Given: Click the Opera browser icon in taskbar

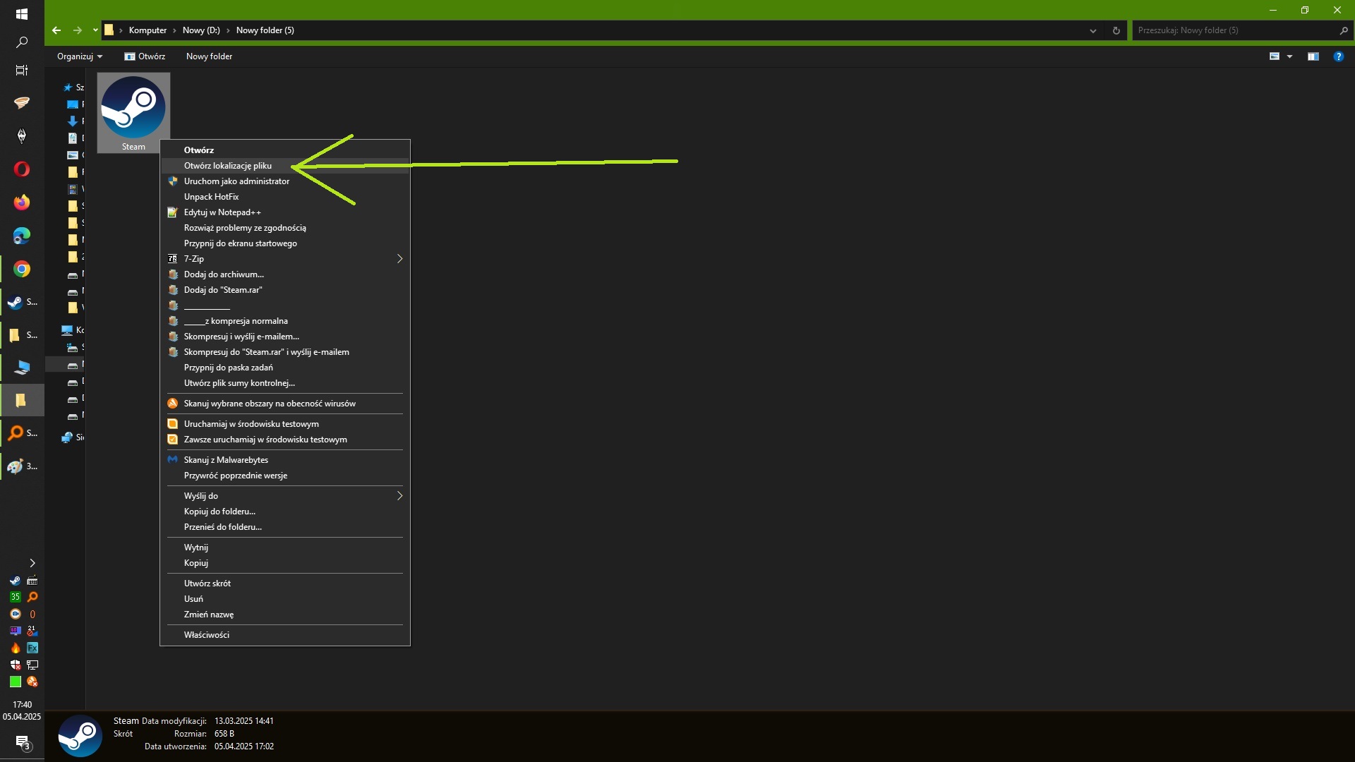Looking at the screenshot, I should point(22,169).
